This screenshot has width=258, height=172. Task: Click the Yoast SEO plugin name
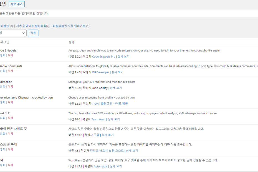click(5, 113)
